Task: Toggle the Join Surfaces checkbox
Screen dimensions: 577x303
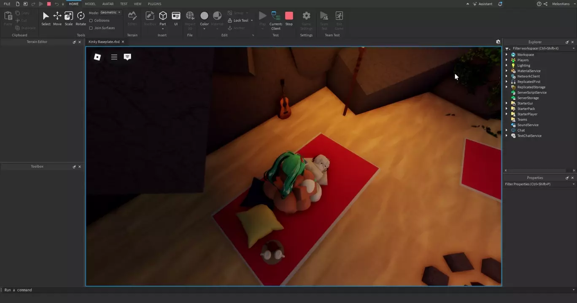Action: point(91,28)
